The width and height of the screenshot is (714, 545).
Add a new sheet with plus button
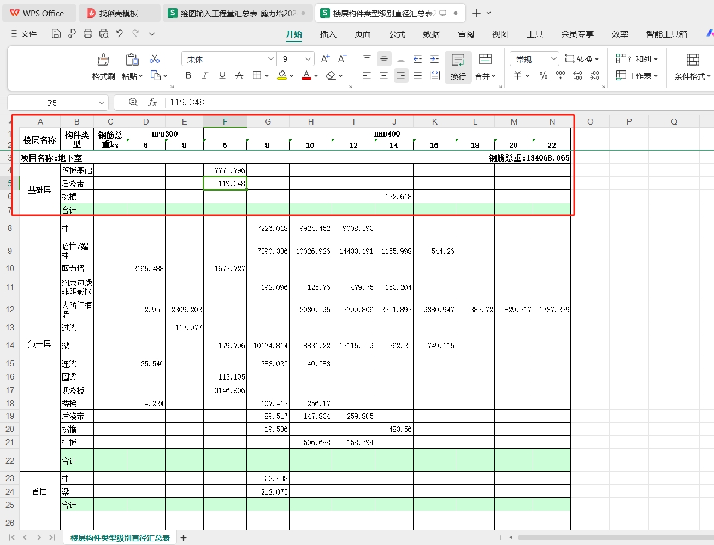pyautogui.click(x=184, y=538)
